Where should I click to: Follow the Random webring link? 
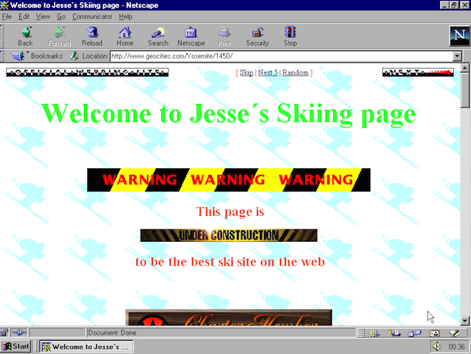(x=295, y=72)
